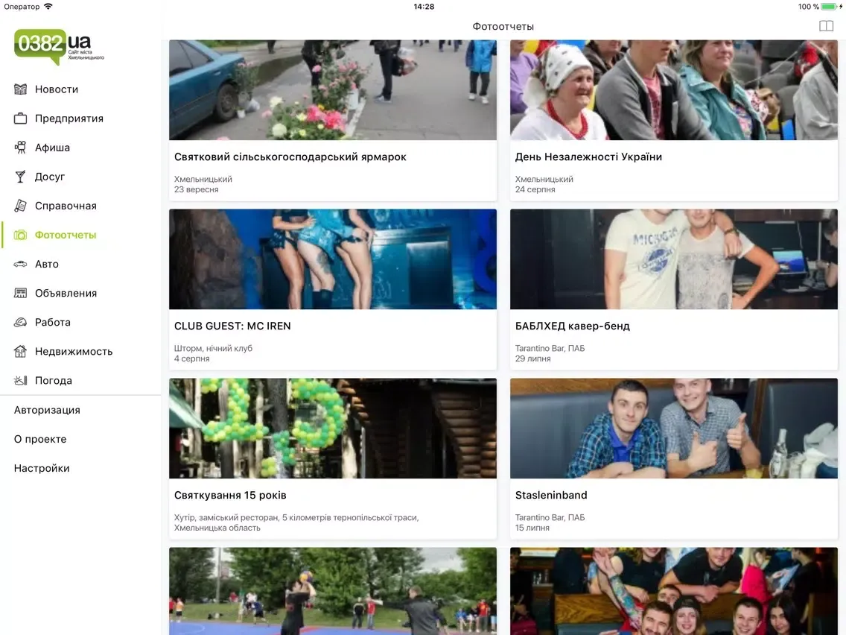Image resolution: width=846 pixels, height=635 pixels.
Task: Select Справочная menu entry
Action: click(81, 206)
